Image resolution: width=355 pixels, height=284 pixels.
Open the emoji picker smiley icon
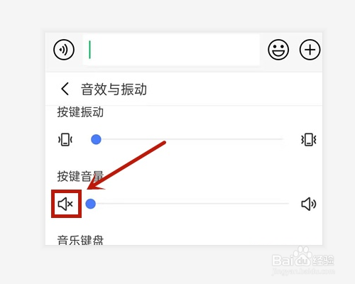tap(278, 50)
